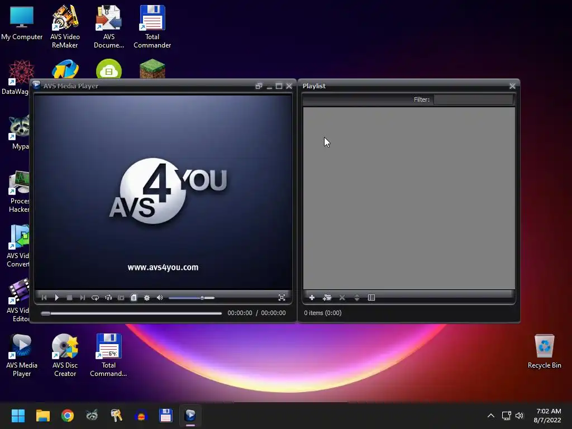Skip to the next track
The width and height of the screenshot is (572, 429).
83,298
